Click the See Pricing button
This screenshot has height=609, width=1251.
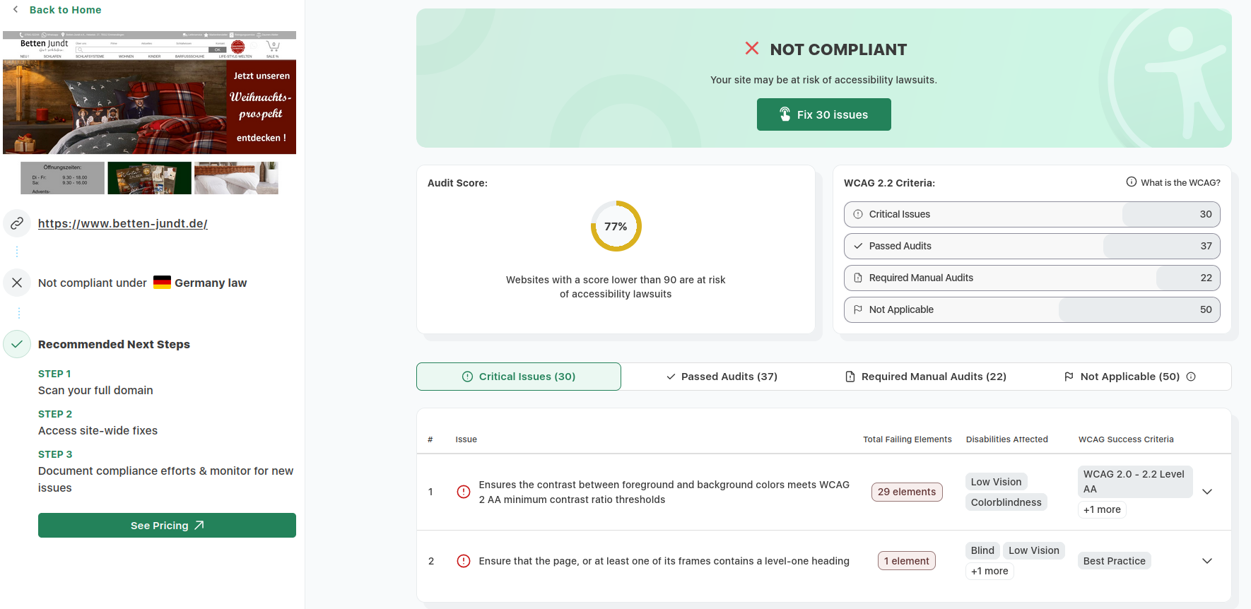[167, 526]
